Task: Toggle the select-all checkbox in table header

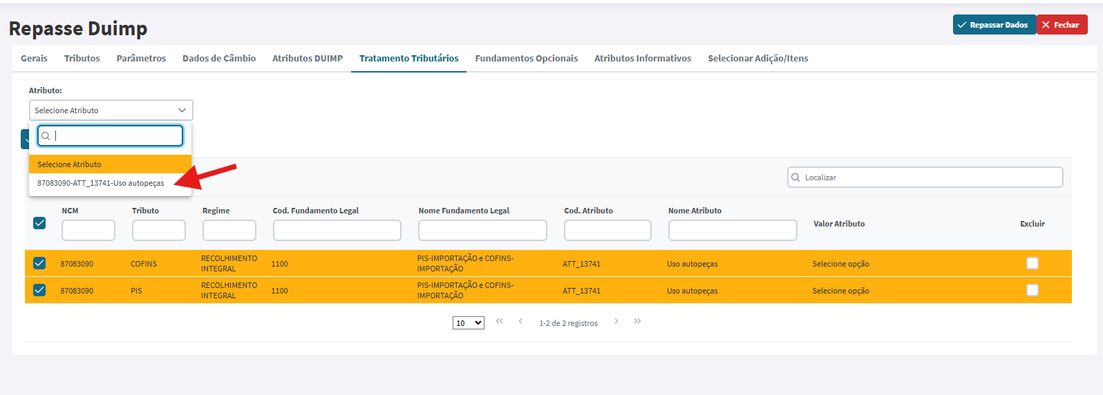Action: (39, 223)
